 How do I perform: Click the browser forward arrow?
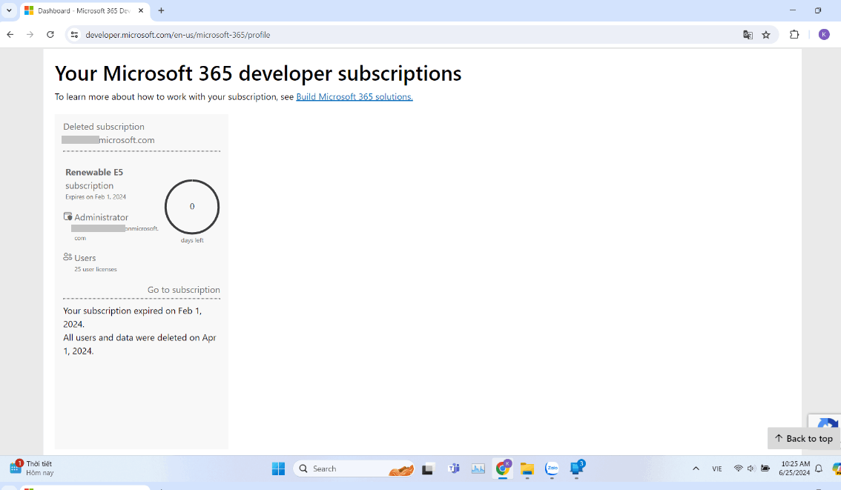30,34
